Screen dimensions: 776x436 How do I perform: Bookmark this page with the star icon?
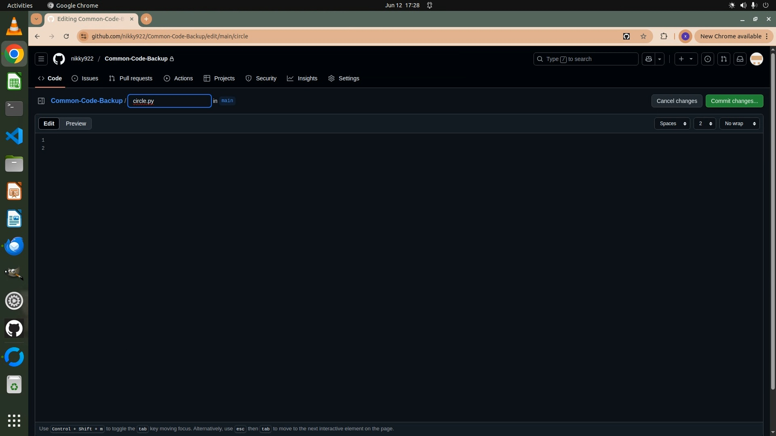coord(643,36)
